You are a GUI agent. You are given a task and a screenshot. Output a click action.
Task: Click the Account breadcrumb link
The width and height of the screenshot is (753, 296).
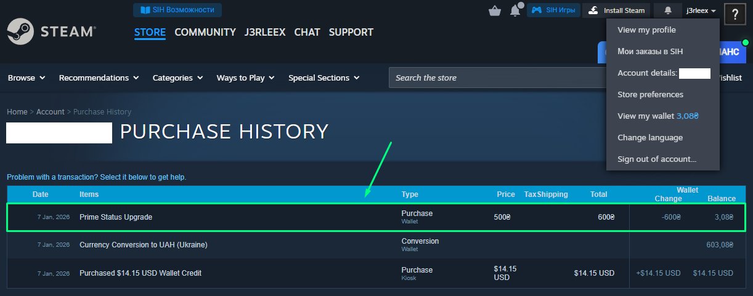(50, 112)
